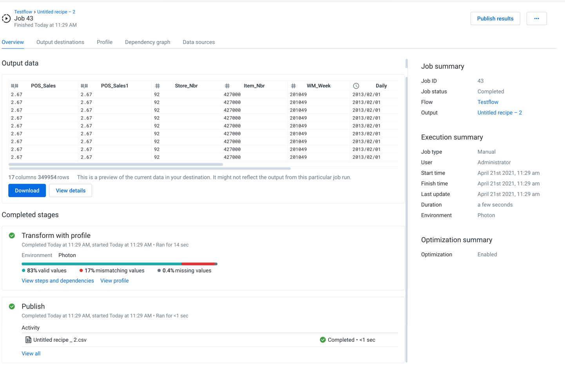Click the red mismatching values bar segment
Viewport: 565px width, 370px height.
(198, 264)
